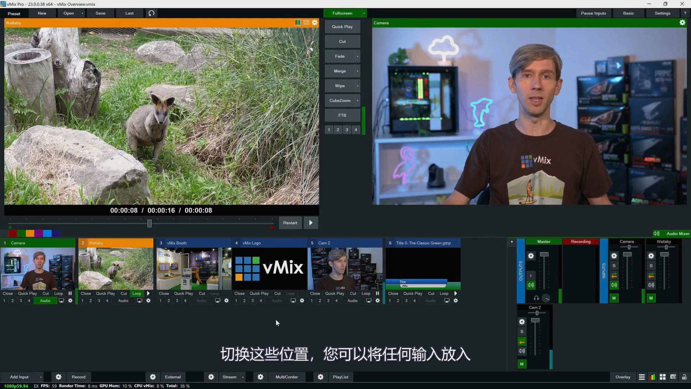Click the unlock padlock icon in bottom bar
The image size is (691, 389).
tap(685, 377)
